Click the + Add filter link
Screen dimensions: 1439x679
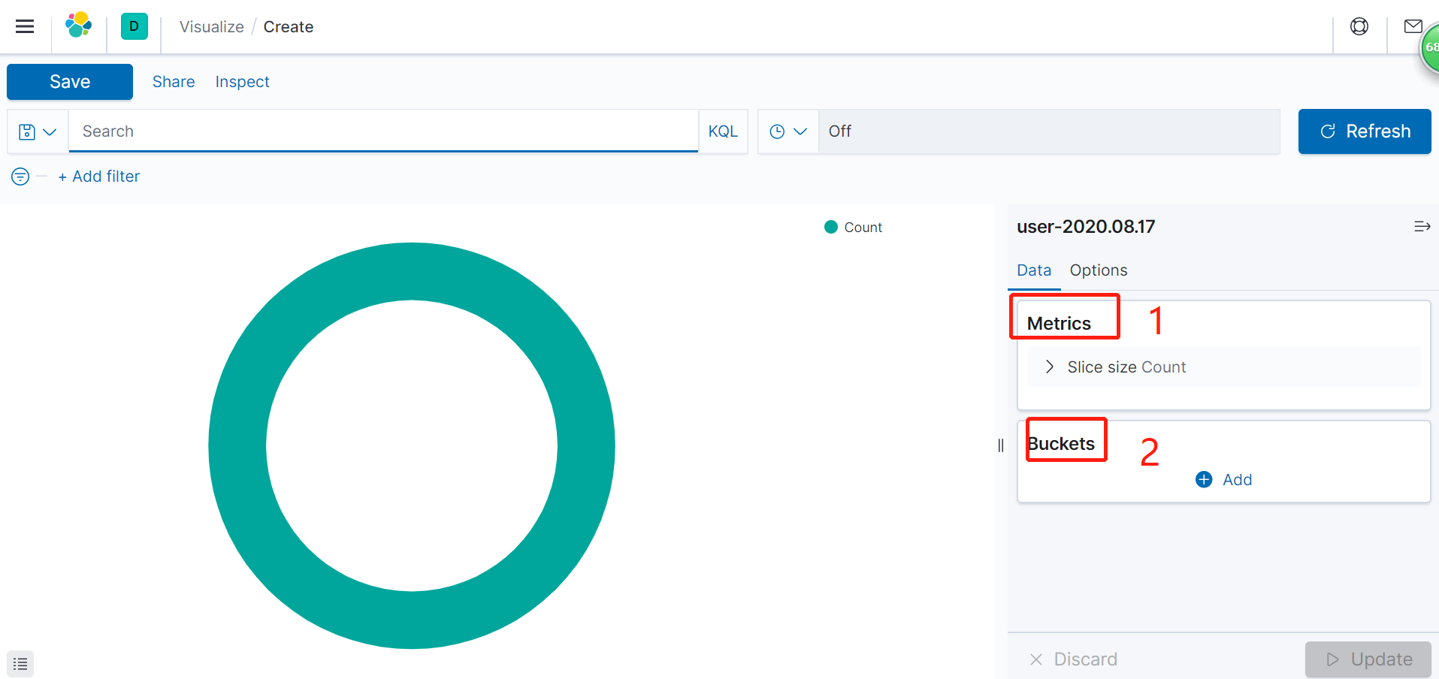(99, 177)
